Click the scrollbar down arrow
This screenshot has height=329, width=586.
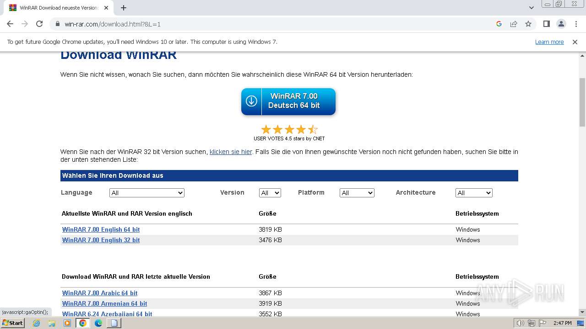(x=582, y=312)
